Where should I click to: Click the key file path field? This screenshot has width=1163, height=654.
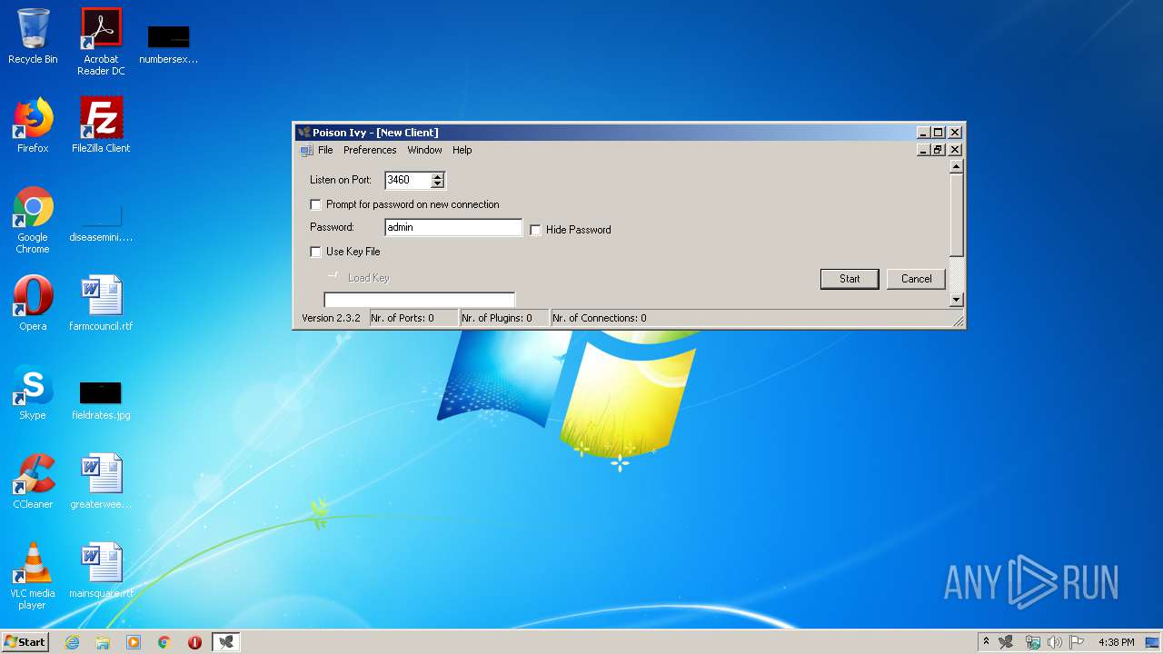[420, 300]
